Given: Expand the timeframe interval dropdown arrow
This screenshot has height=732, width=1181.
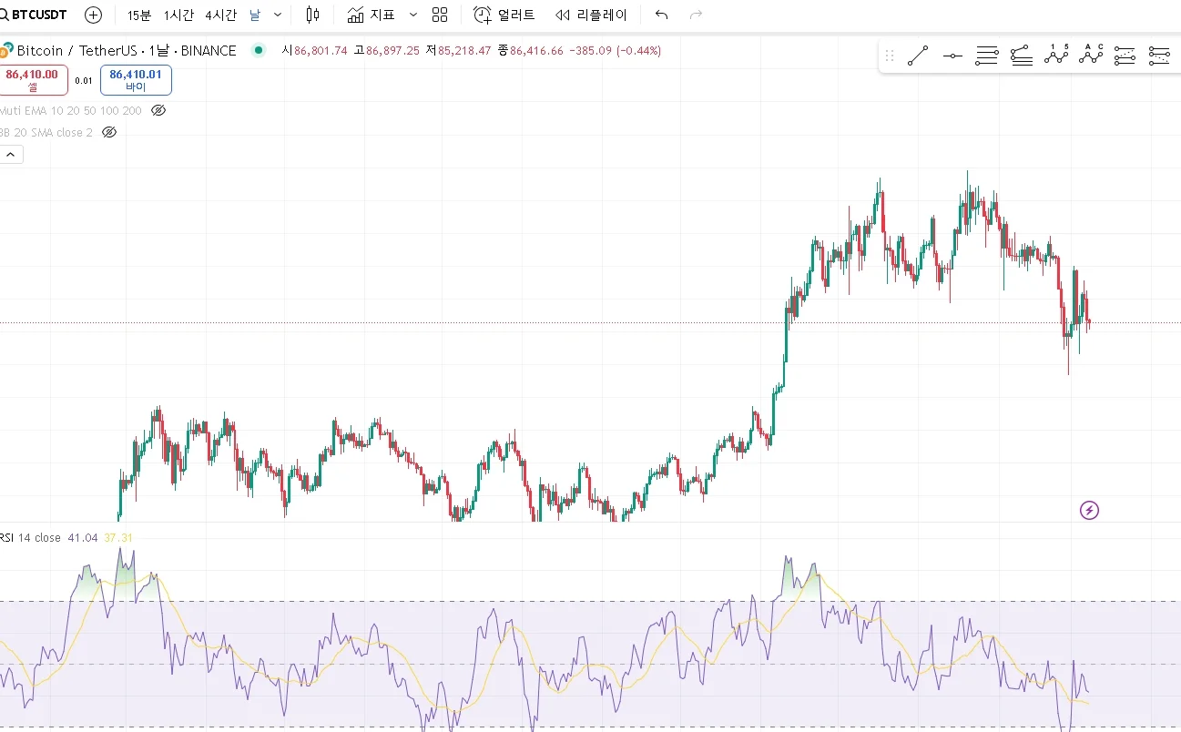Looking at the screenshot, I should pos(278,15).
